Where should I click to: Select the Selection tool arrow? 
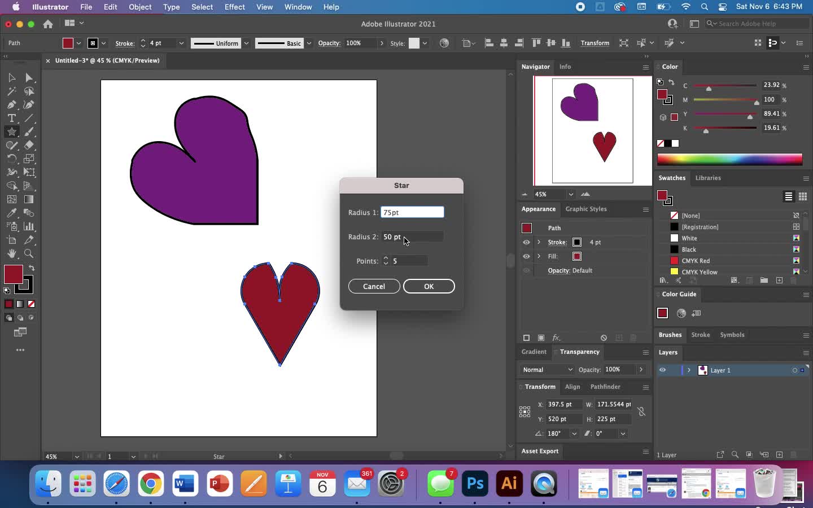click(x=12, y=77)
